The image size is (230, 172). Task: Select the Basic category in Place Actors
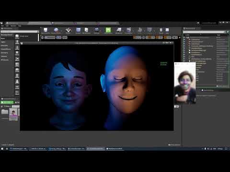click(7, 38)
